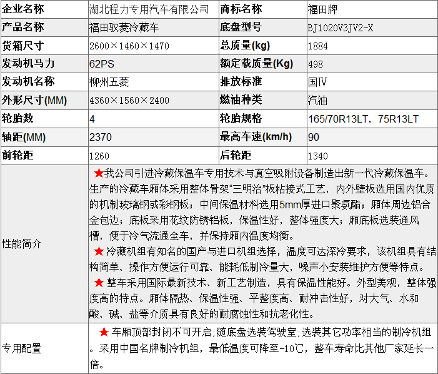Select the company name 湖北程力专用汽车有限公司
The image size is (438, 374).
(149, 9)
